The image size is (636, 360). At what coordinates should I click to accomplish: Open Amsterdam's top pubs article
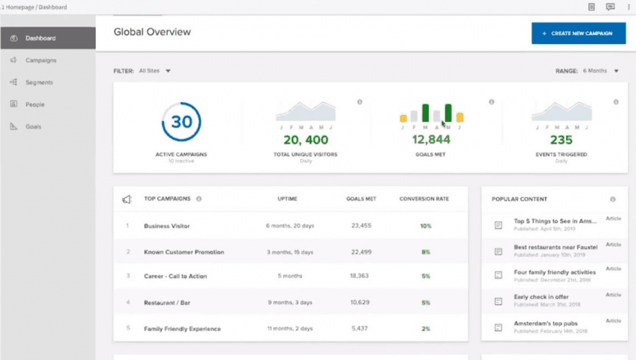coord(545,323)
